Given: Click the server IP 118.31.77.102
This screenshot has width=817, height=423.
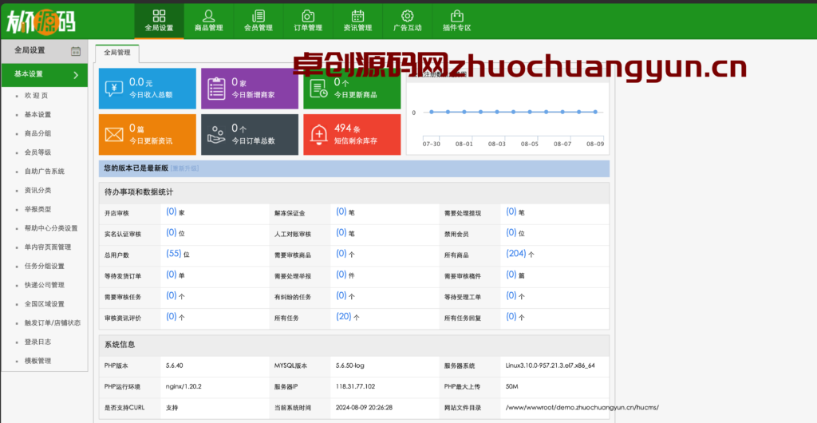Looking at the screenshot, I should point(355,386).
